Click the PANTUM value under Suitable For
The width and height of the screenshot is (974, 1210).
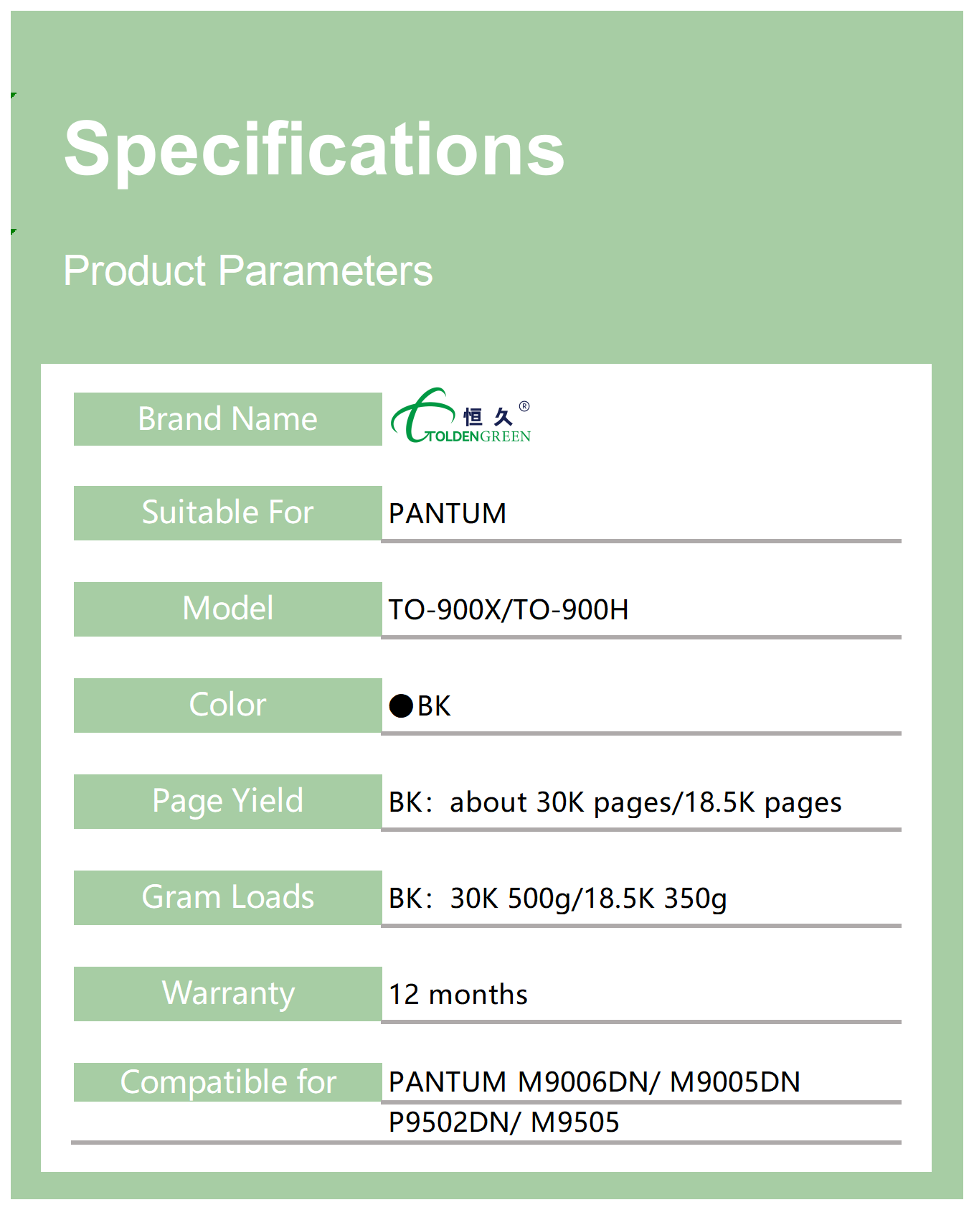(x=448, y=514)
